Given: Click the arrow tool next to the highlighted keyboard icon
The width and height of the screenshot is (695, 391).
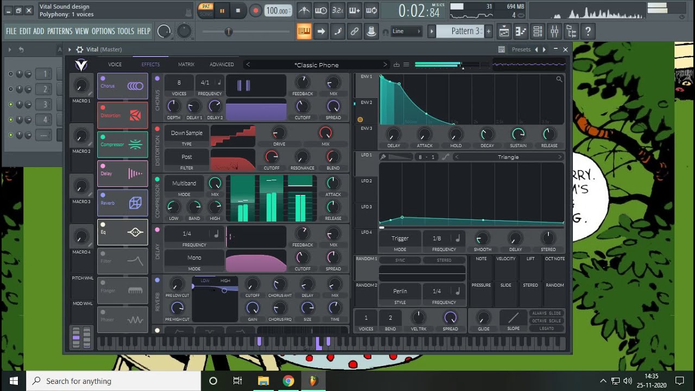Looking at the screenshot, I should point(321,31).
